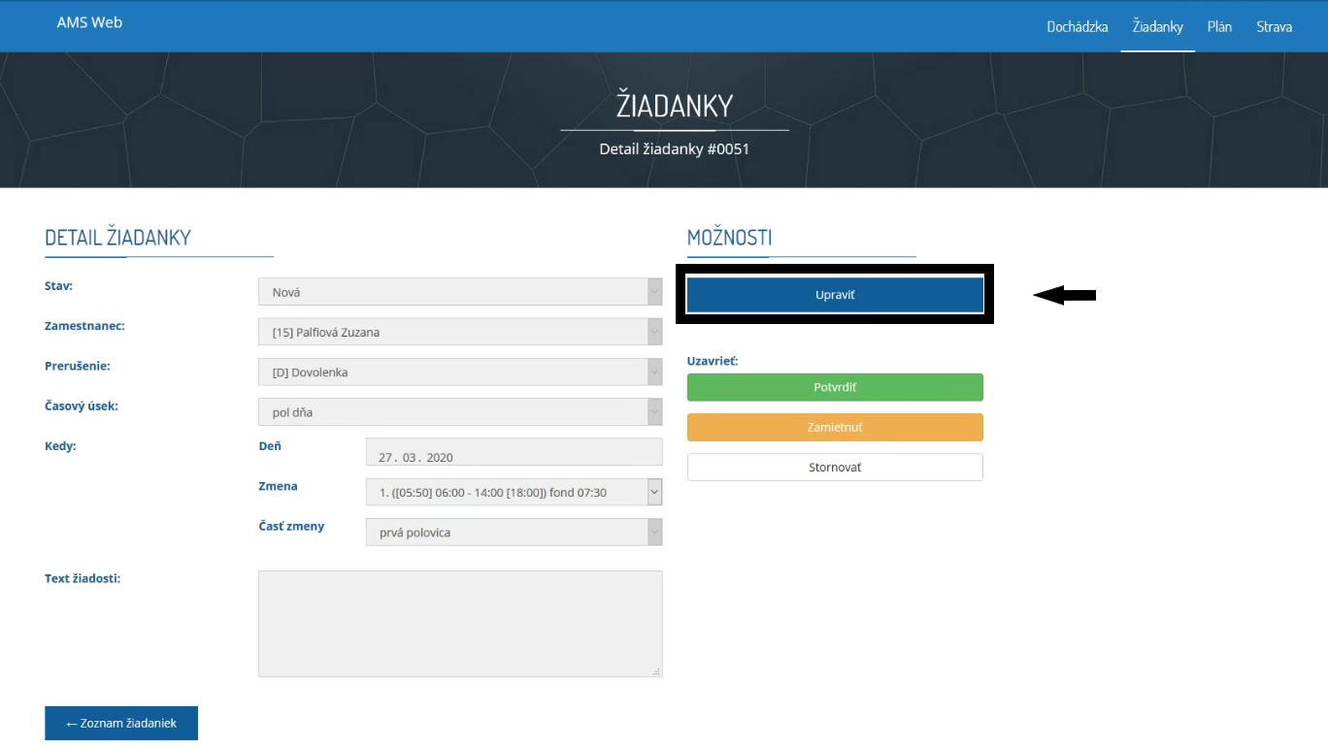Open the Zamestnanec dropdown with Palfiová Zuzana
Image resolution: width=1328 pixels, height=747 pixels.
(x=459, y=332)
